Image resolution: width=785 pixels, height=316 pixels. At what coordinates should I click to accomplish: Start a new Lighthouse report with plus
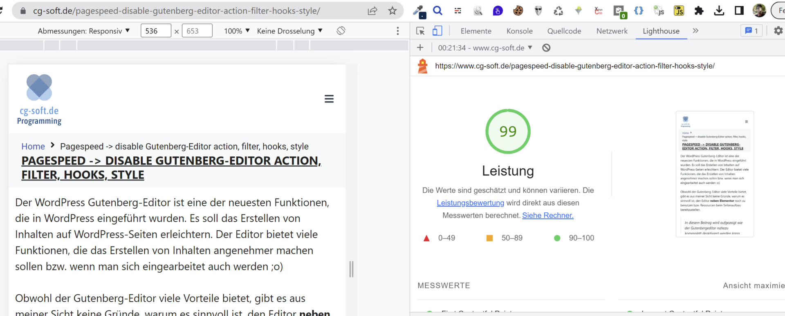420,48
